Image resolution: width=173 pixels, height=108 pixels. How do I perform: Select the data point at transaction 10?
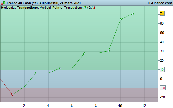click(x=120, y=19)
